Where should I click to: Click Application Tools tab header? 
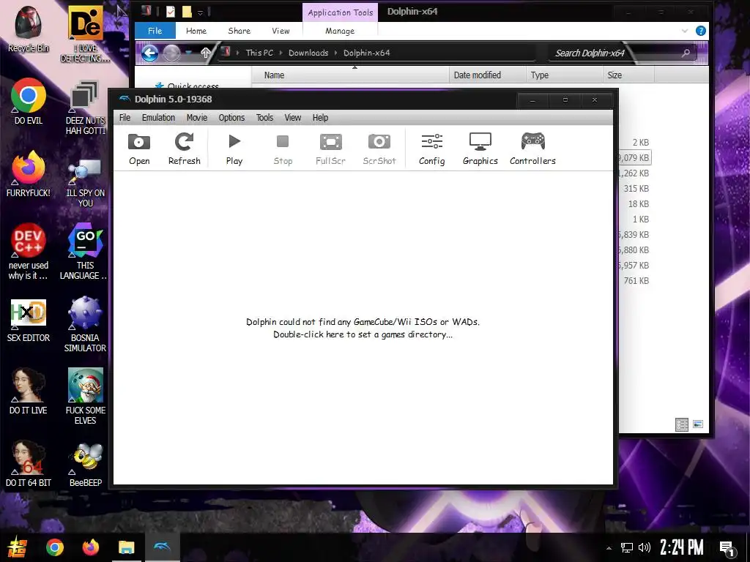tap(340, 12)
